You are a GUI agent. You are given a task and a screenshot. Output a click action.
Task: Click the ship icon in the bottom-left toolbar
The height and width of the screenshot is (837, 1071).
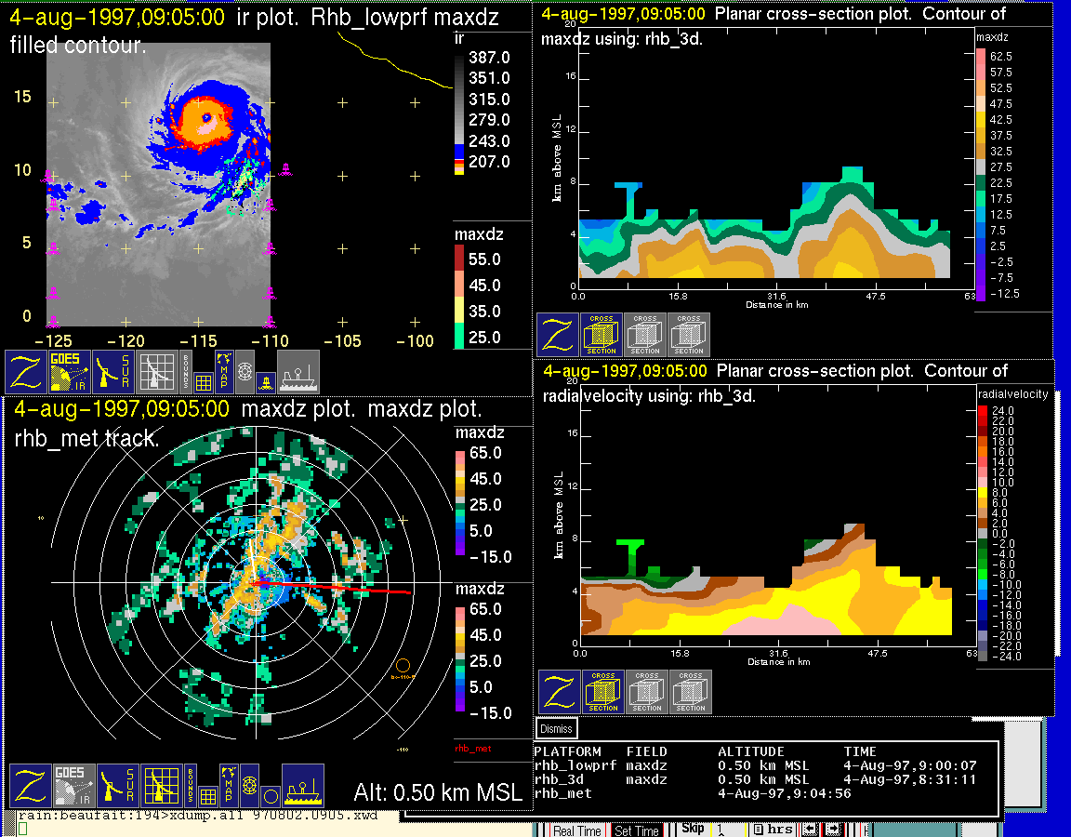pyautogui.click(x=302, y=786)
